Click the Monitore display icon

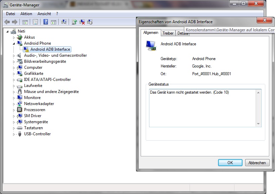click(19, 98)
